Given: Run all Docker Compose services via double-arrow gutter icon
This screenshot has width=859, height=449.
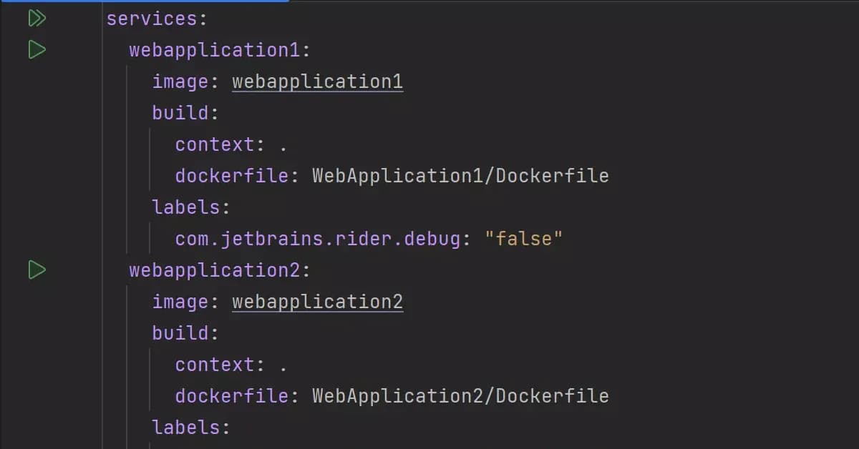Looking at the screenshot, I should click(37, 18).
